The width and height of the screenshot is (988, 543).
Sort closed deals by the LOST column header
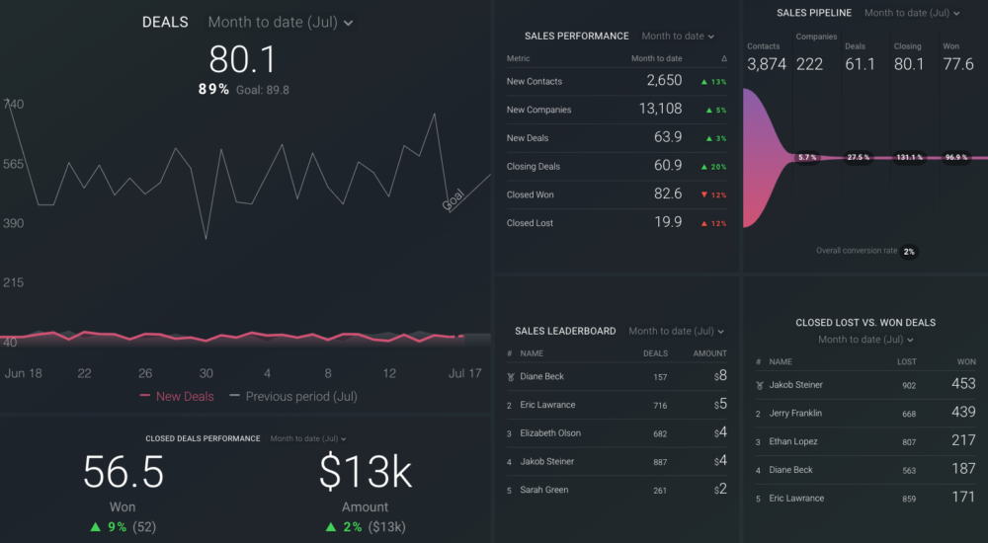(x=906, y=362)
